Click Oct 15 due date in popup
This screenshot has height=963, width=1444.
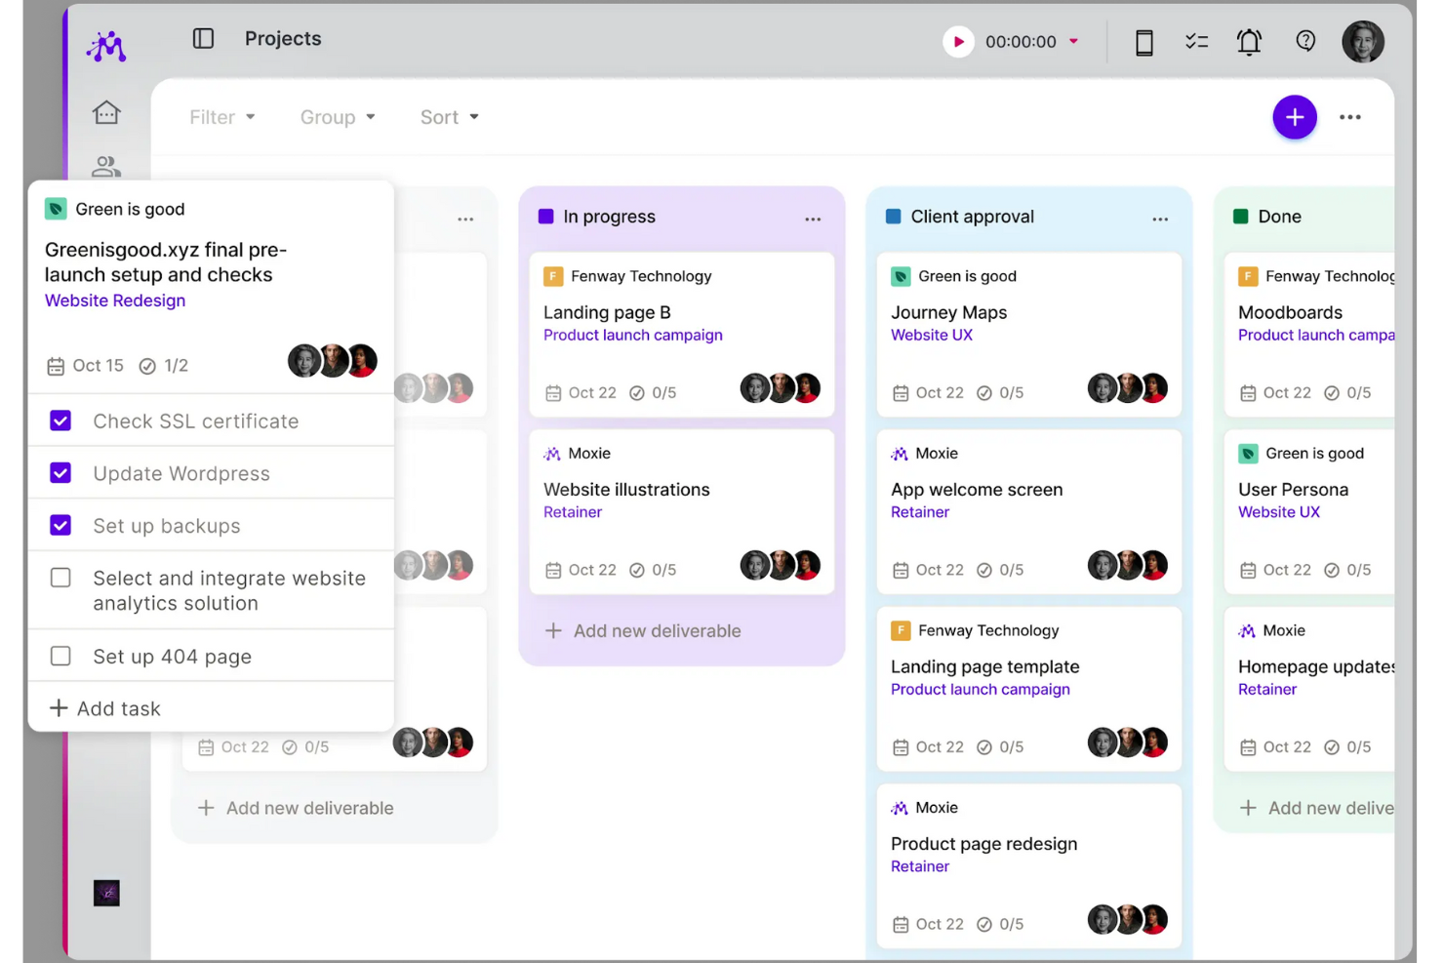[x=86, y=366]
